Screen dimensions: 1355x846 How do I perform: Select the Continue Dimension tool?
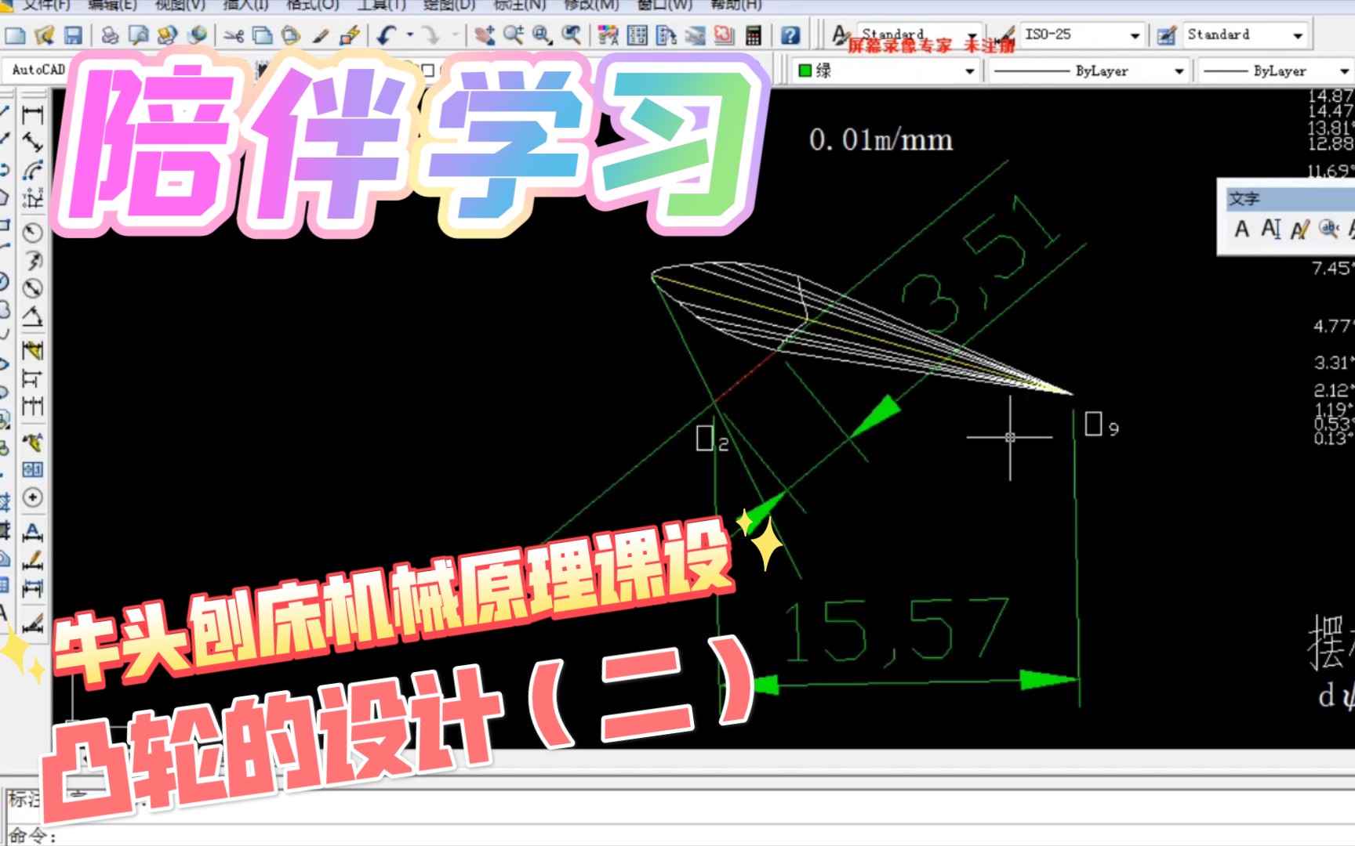(x=32, y=406)
